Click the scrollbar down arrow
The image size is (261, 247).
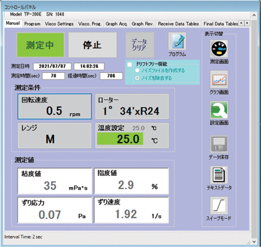pos(254,242)
